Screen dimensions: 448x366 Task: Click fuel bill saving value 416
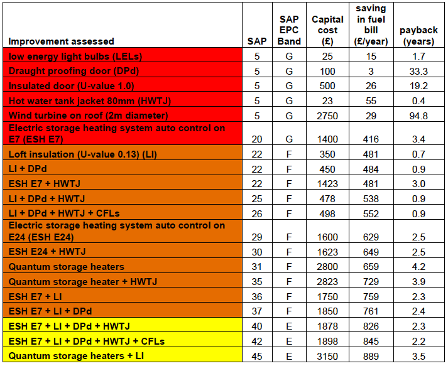[x=371, y=139]
